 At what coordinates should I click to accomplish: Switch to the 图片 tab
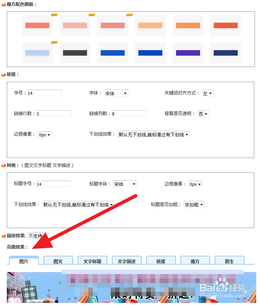(24, 260)
